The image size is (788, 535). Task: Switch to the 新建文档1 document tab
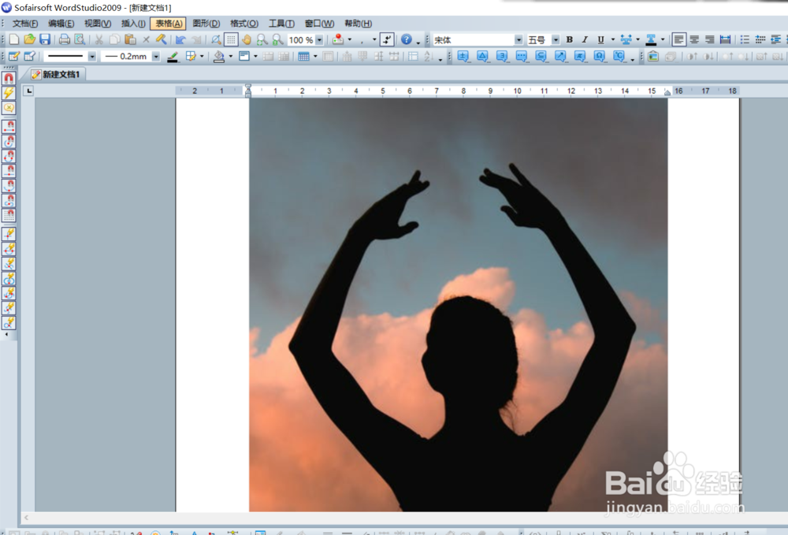(56, 74)
